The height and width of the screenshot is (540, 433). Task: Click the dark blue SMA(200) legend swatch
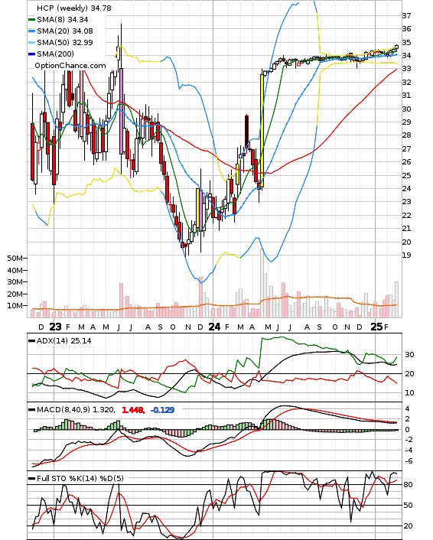pos(31,54)
